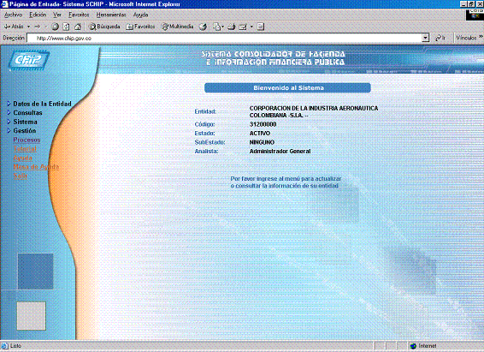The height and width of the screenshot is (352, 484).
Task: Select the text Administrador General
Action: pyautogui.click(x=280, y=151)
